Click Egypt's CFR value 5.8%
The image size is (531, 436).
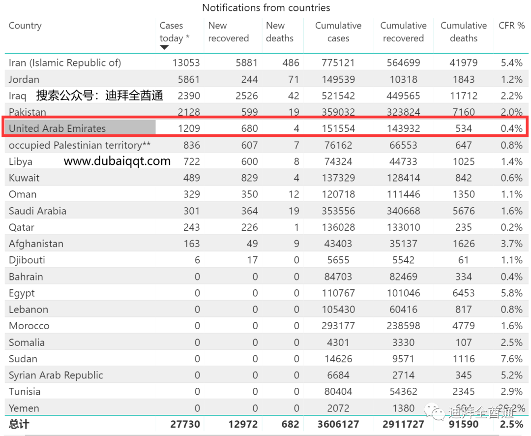click(x=512, y=293)
